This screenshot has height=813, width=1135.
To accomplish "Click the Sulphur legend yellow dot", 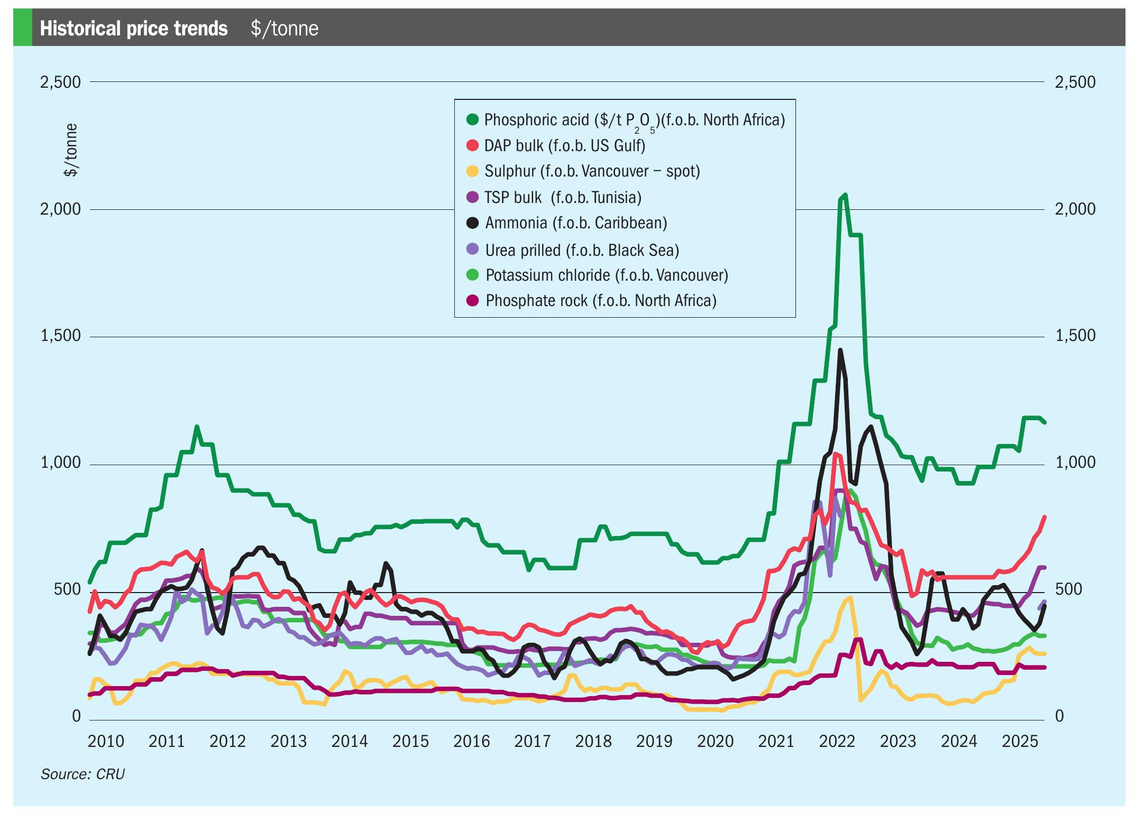I will click(x=472, y=171).
